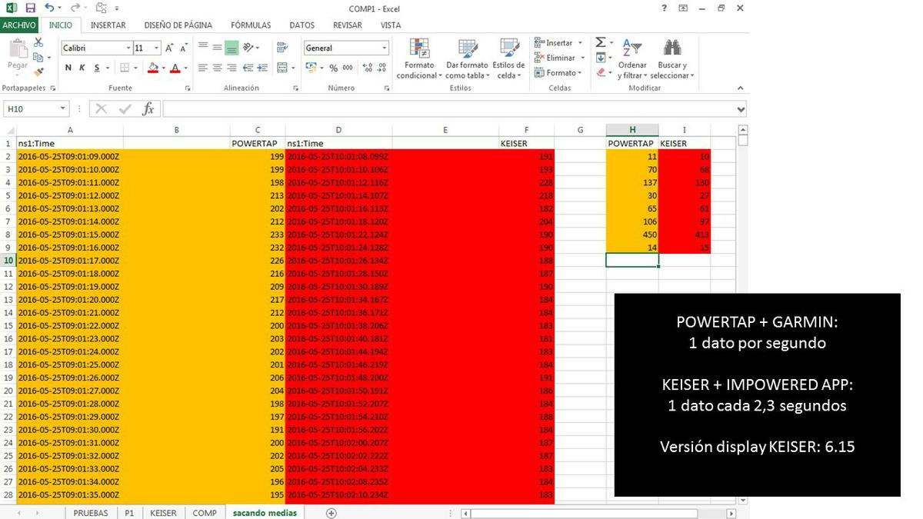Select cell containing 450 in column H
This screenshot has height=519, width=923.
pyautogui.click(x=631, y=235)
